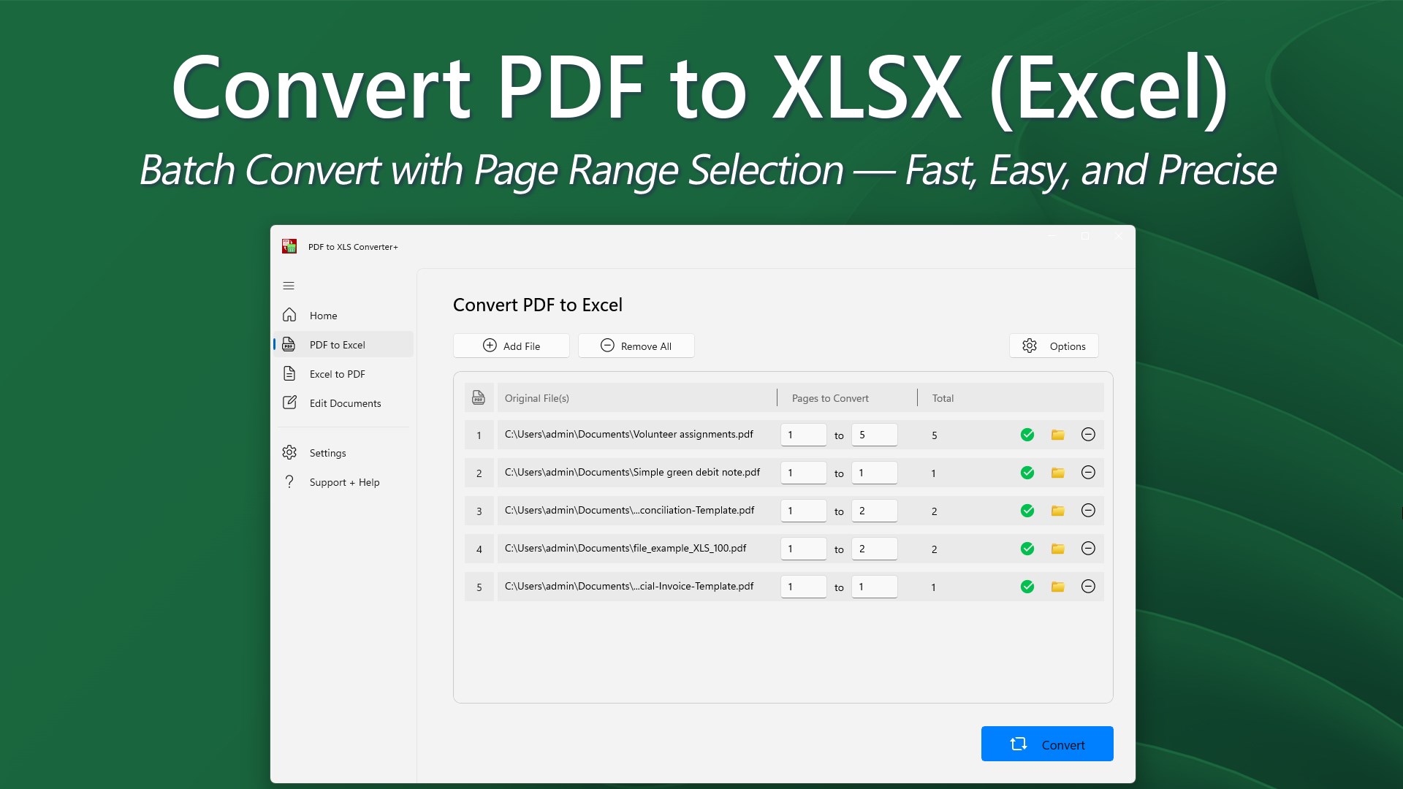Remove conciliation-Template.pdf from list
This screenshot has width=1403, height=789.
point(1088,511)
